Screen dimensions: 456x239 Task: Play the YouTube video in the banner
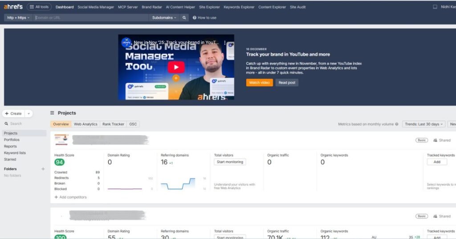click(176, 67)
